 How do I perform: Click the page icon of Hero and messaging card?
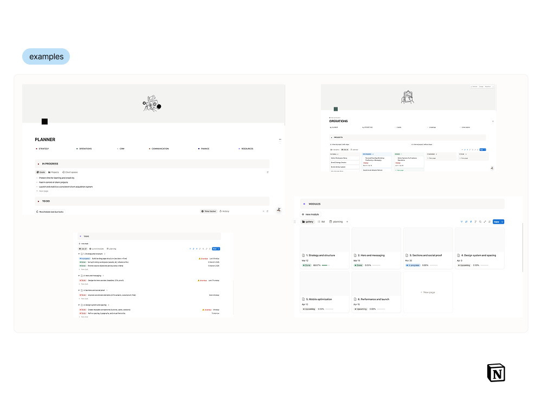356,256
